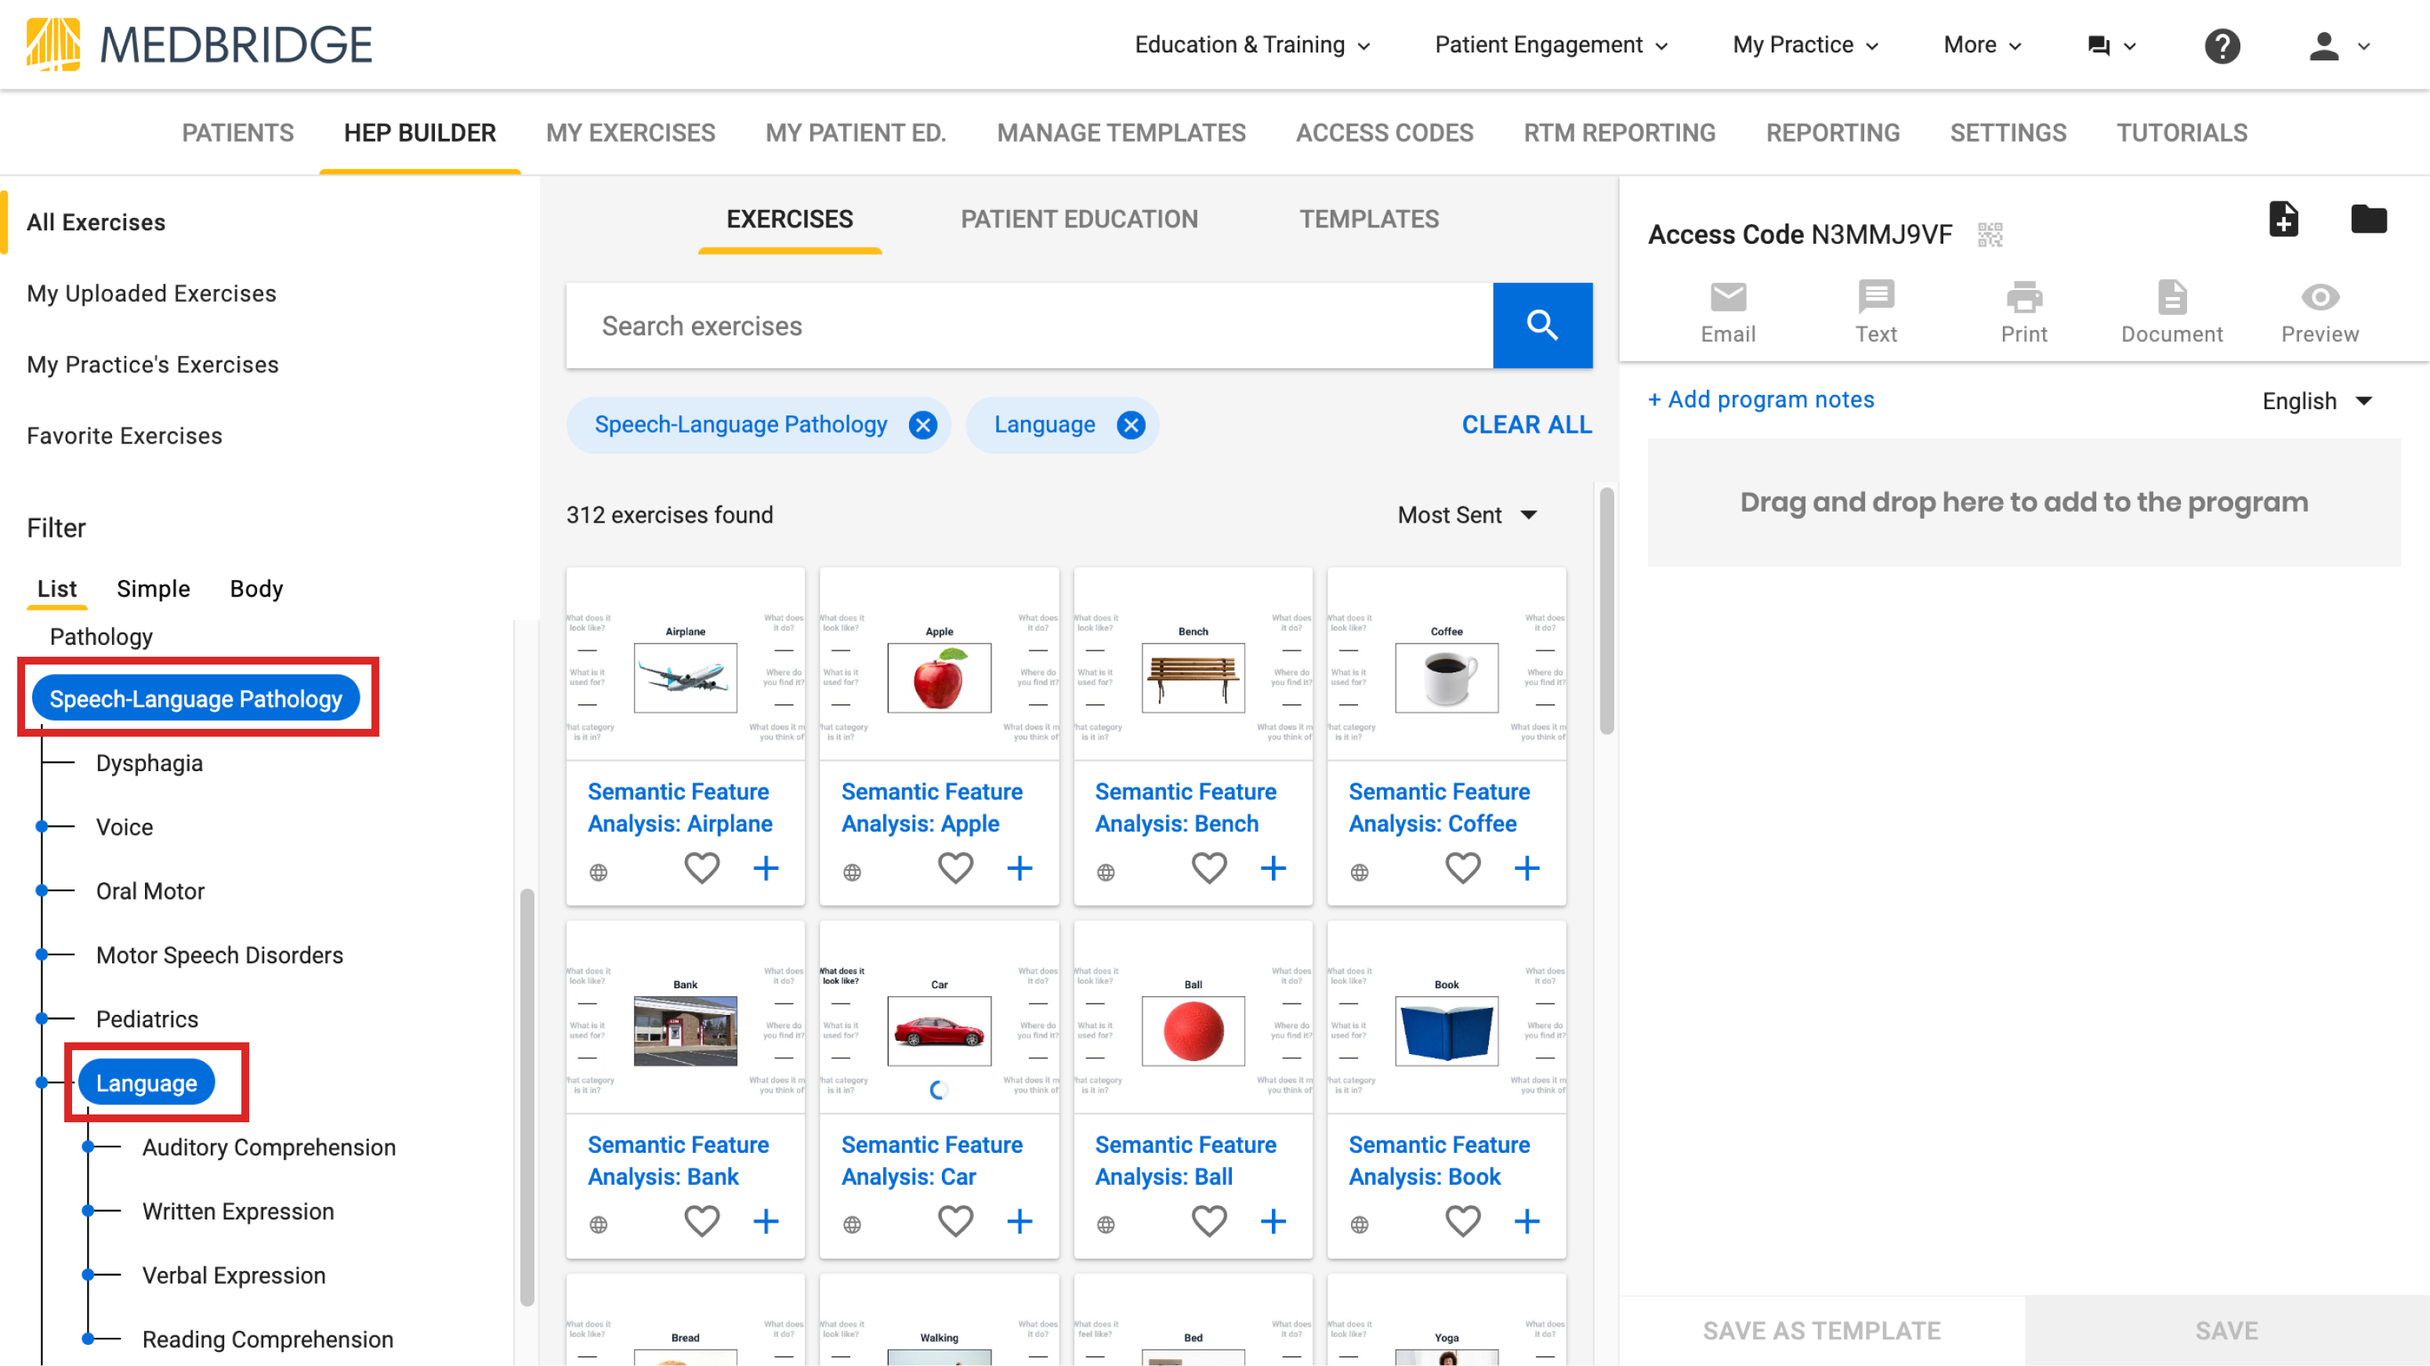Favorite the Bench exercise with the heart
Screen dimensions: 2430x1366
(x=1209, y=868)
